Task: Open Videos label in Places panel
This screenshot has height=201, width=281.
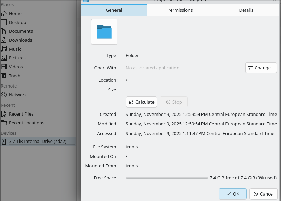Action: click(x=16, y=67)
